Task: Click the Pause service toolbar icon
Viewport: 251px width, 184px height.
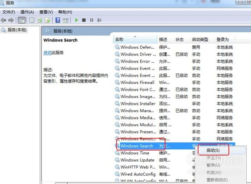Action: (92, 20)
